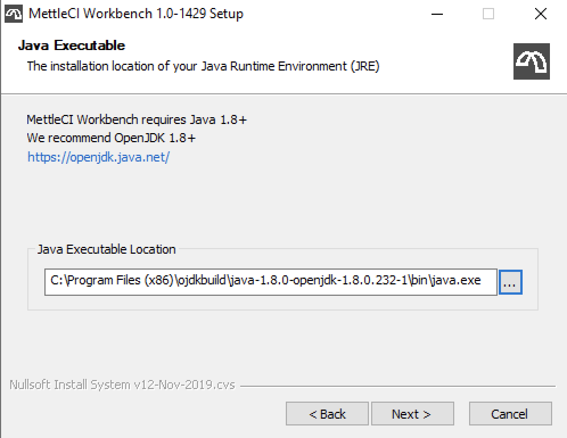Click the installer's header banner graphic
567x438 pixels.
pos(532,61)
